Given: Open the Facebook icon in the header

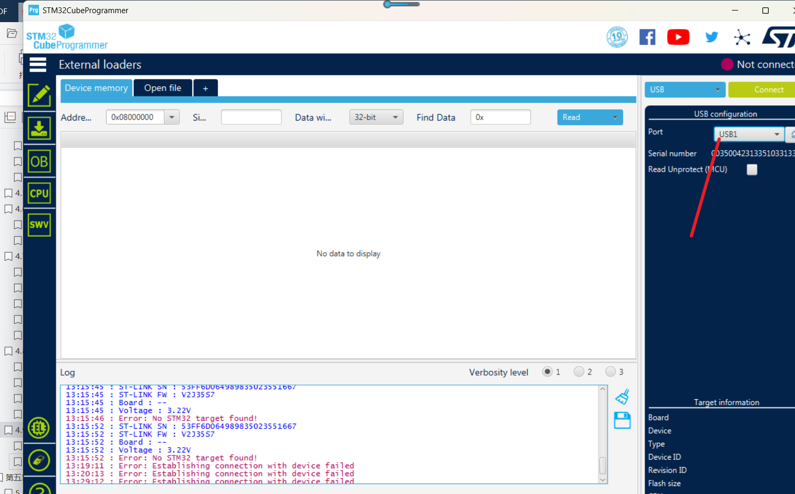Looking at the screenshot, I should click(x=647, y=37).
